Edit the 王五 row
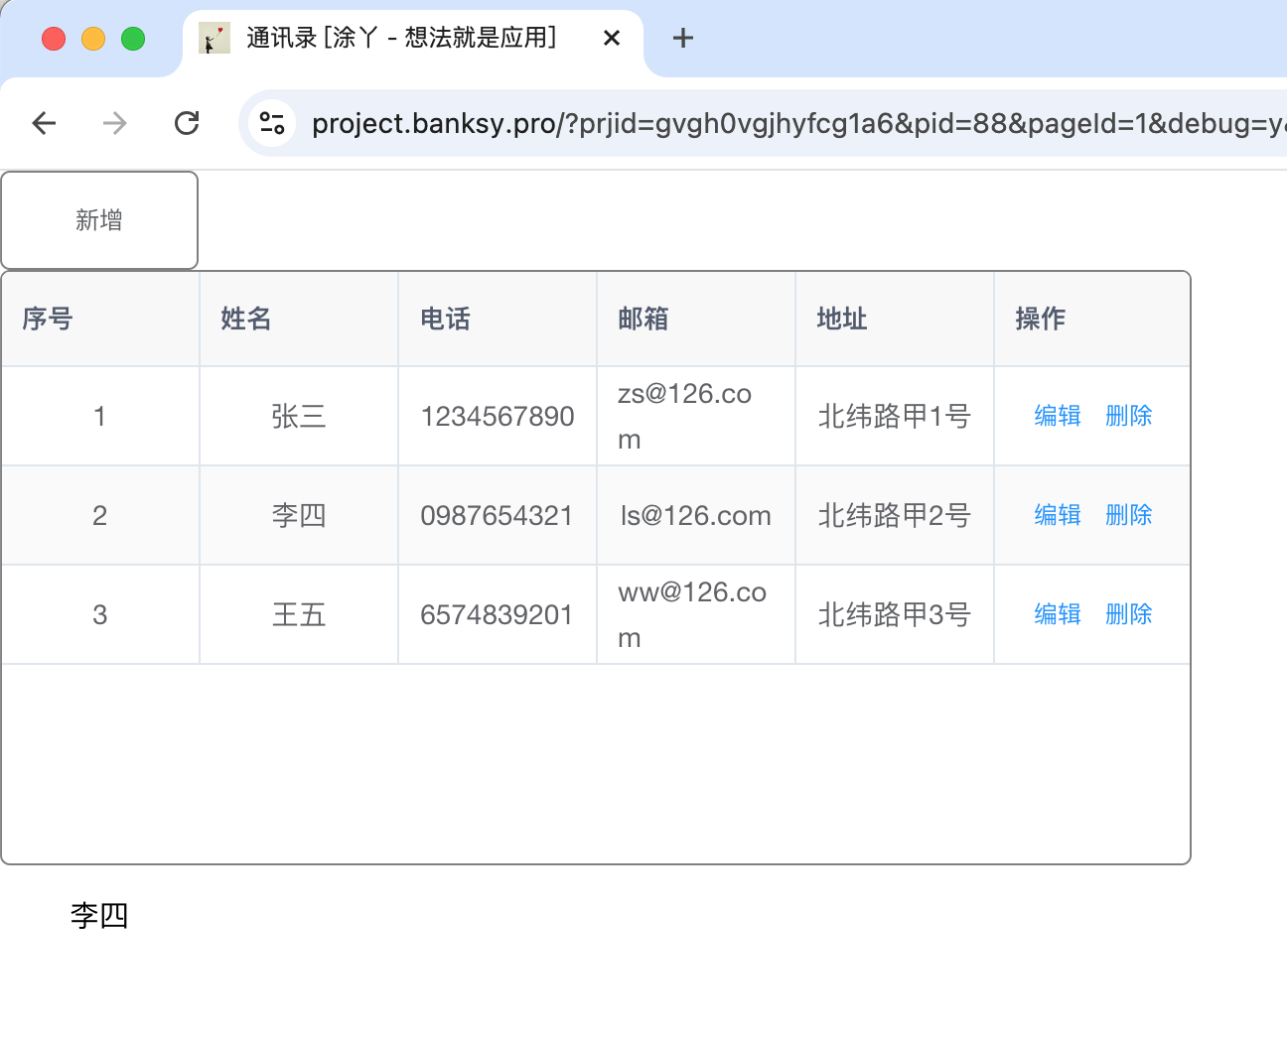The width and height of the screenshot is (1287, 1040). [x=1058, y=614]
